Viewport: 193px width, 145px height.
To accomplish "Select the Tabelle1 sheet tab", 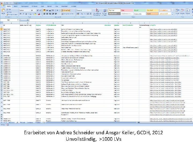I will click(x=38, y=122).
